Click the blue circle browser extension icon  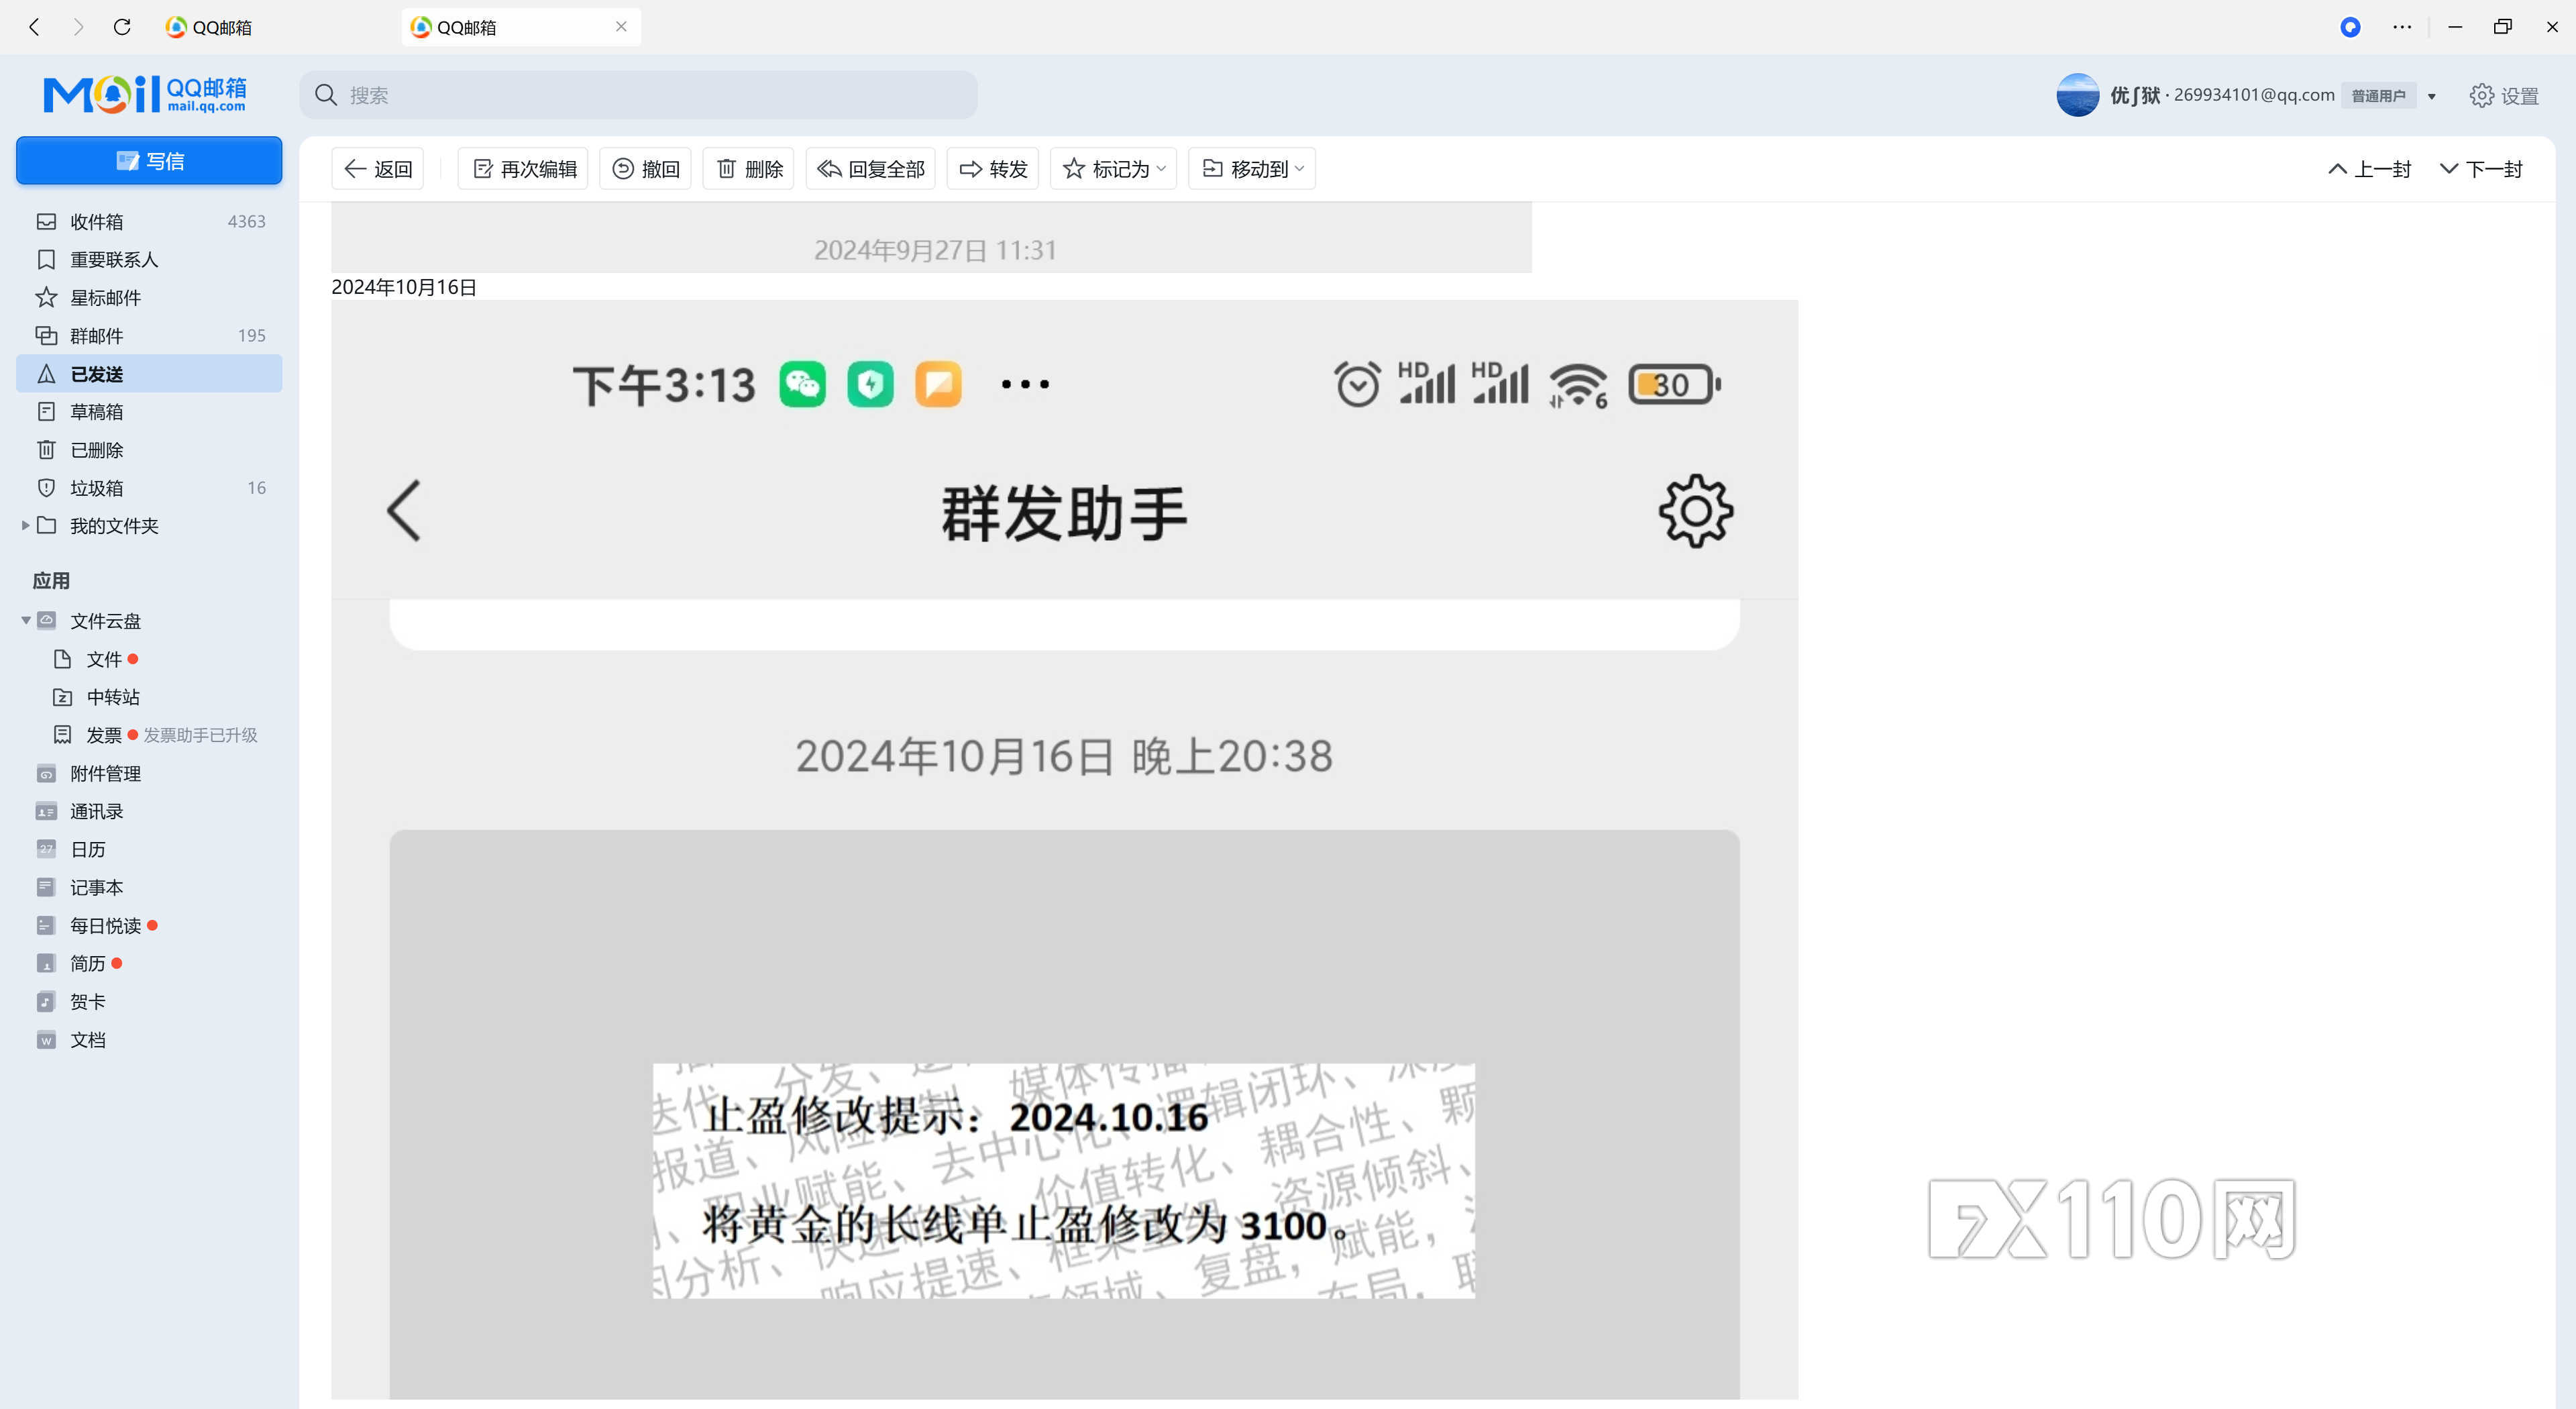pos(2350,27)
